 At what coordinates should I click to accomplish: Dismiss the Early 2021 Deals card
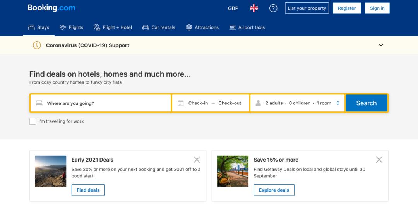pos(197,160)
